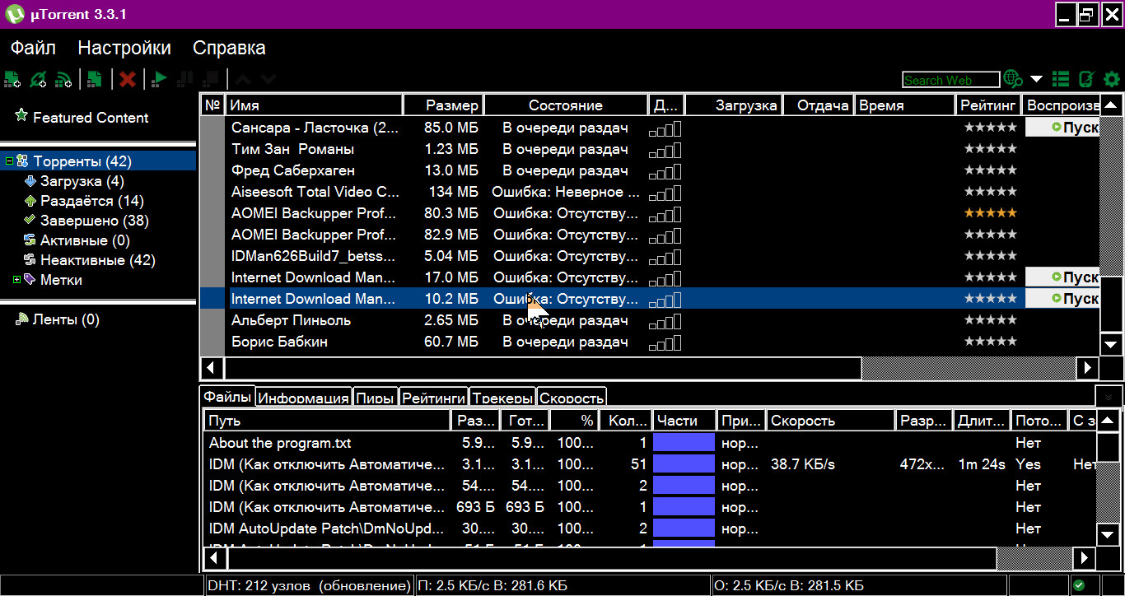Click the Add Torrent from URL icon

point(37,79)
